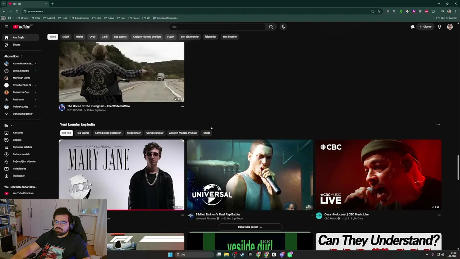Expand the Siz section arrow
460x259 pixels.
click(x=11, y=126)
